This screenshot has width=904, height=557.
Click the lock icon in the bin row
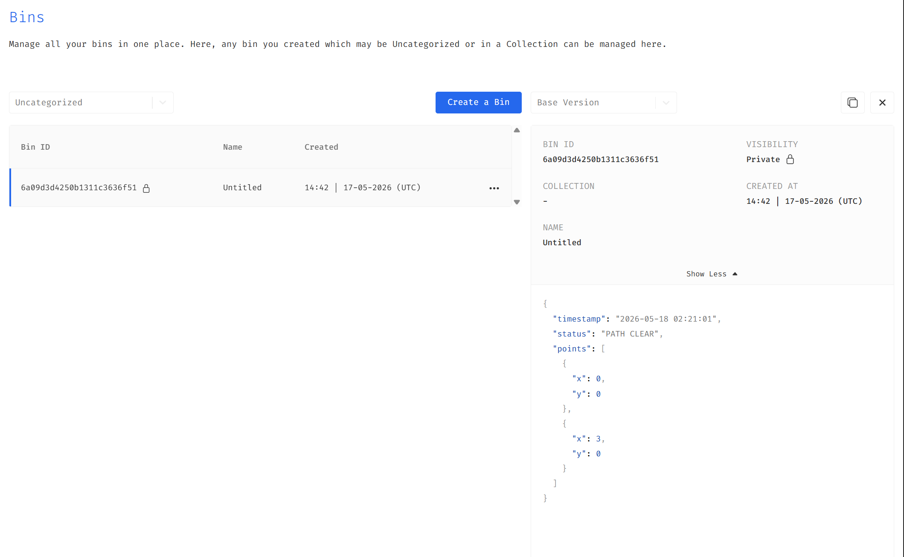(x=146, y=188)
